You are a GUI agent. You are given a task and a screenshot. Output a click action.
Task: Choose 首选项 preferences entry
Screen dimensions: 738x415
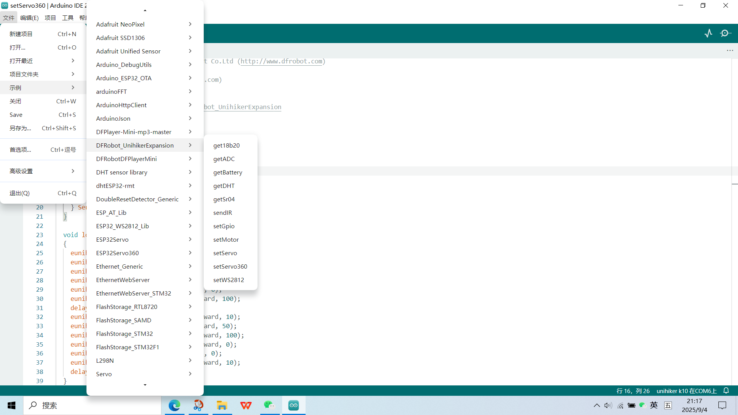43,149
